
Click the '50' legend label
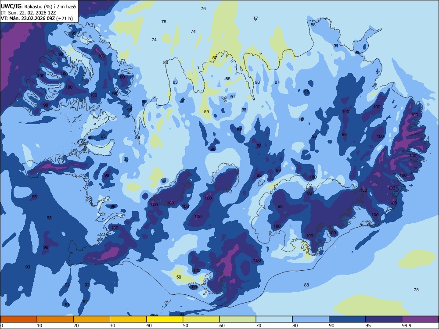[x=186, y=325]
